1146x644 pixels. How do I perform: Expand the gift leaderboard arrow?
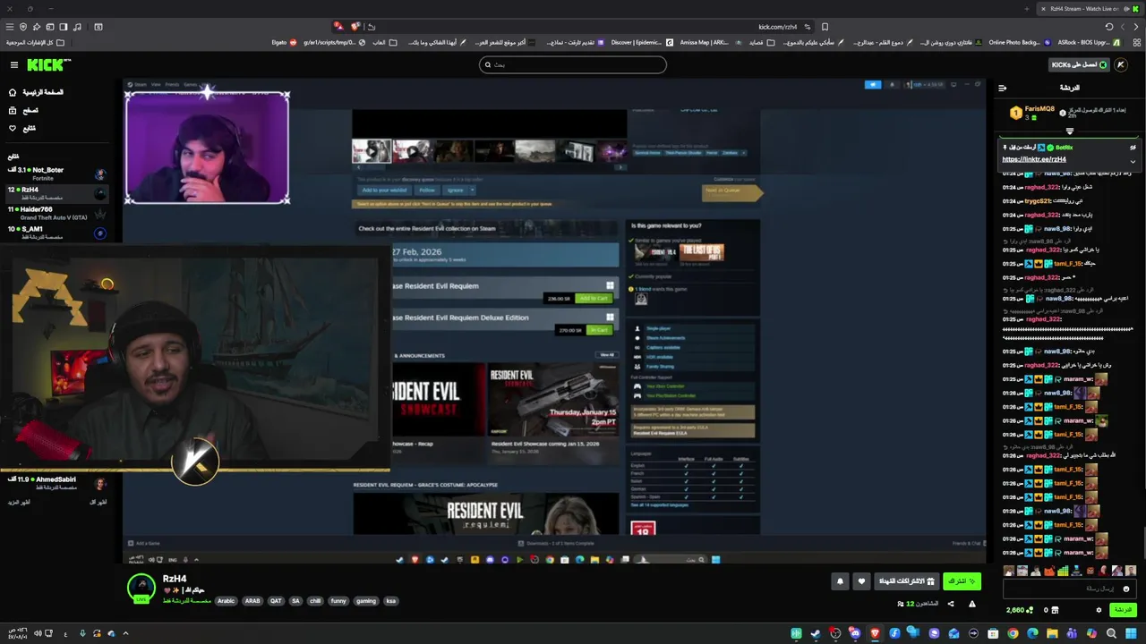pos(1069,131)
